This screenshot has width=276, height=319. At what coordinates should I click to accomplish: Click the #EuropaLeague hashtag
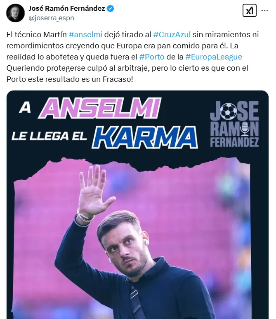tap(214, 57)
